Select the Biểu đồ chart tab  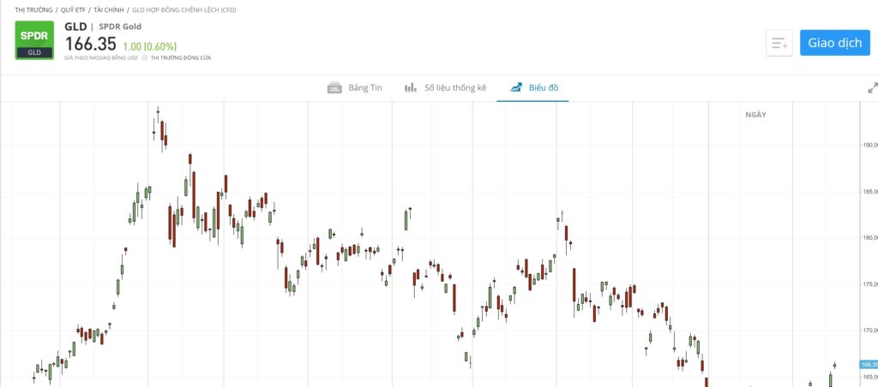[x=533, y=87]
